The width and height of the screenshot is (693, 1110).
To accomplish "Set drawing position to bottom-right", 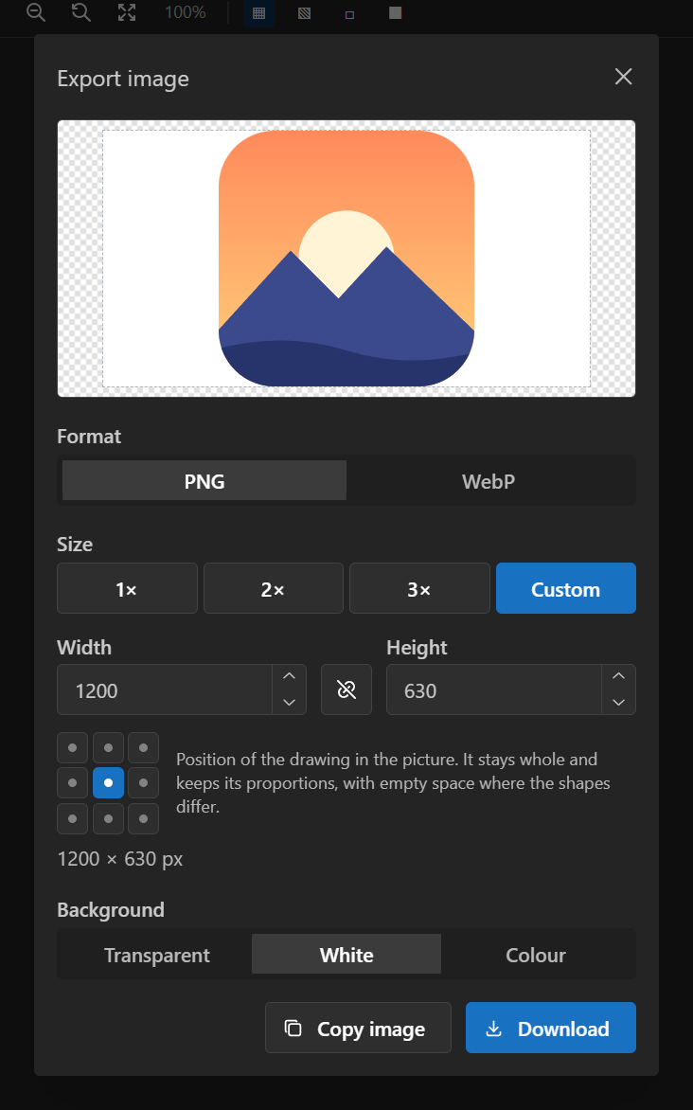I will click(x=144, y=819).
